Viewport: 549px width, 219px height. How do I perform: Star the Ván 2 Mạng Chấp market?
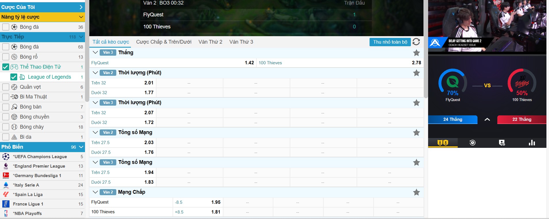(416, 192)
